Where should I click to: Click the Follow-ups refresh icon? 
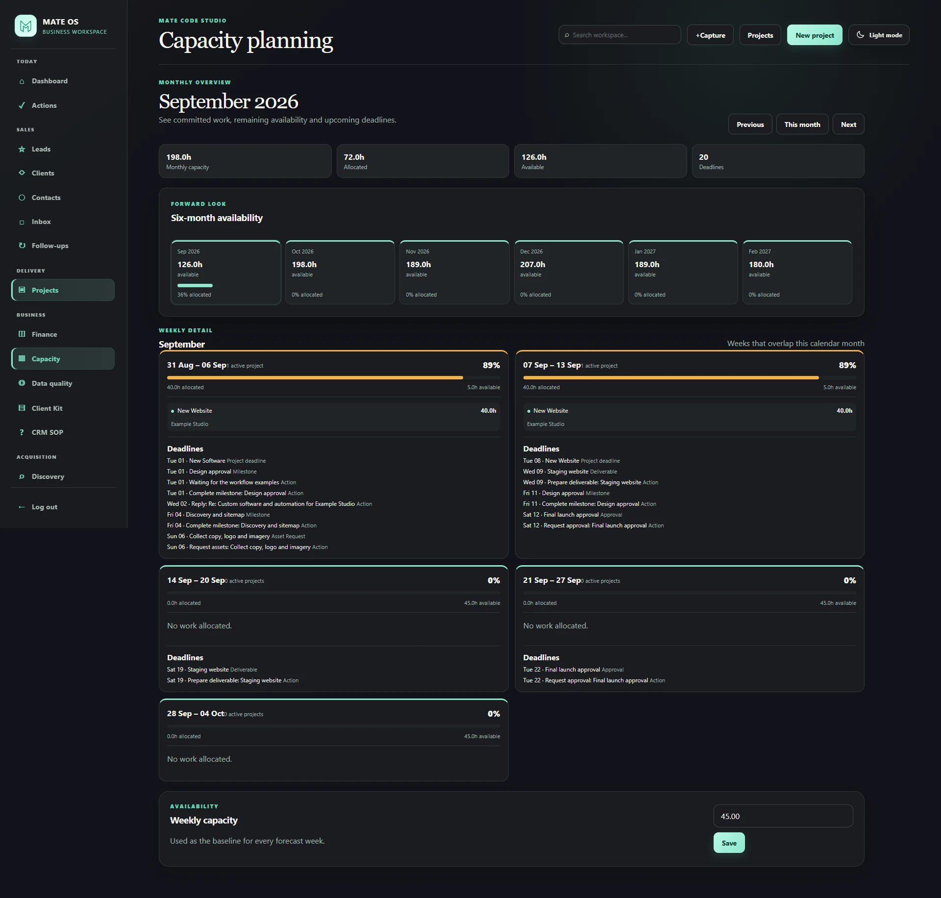click(22, 246)
